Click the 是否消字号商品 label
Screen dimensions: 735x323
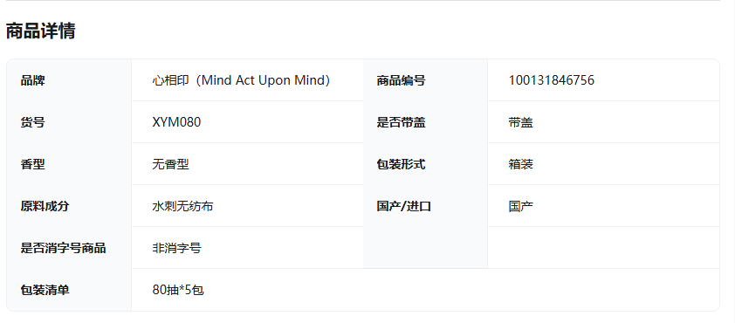click(63, 248)
